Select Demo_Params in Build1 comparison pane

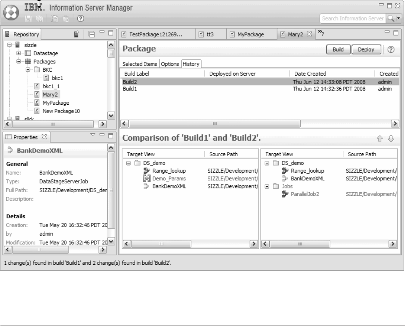(x=169, y=179)
